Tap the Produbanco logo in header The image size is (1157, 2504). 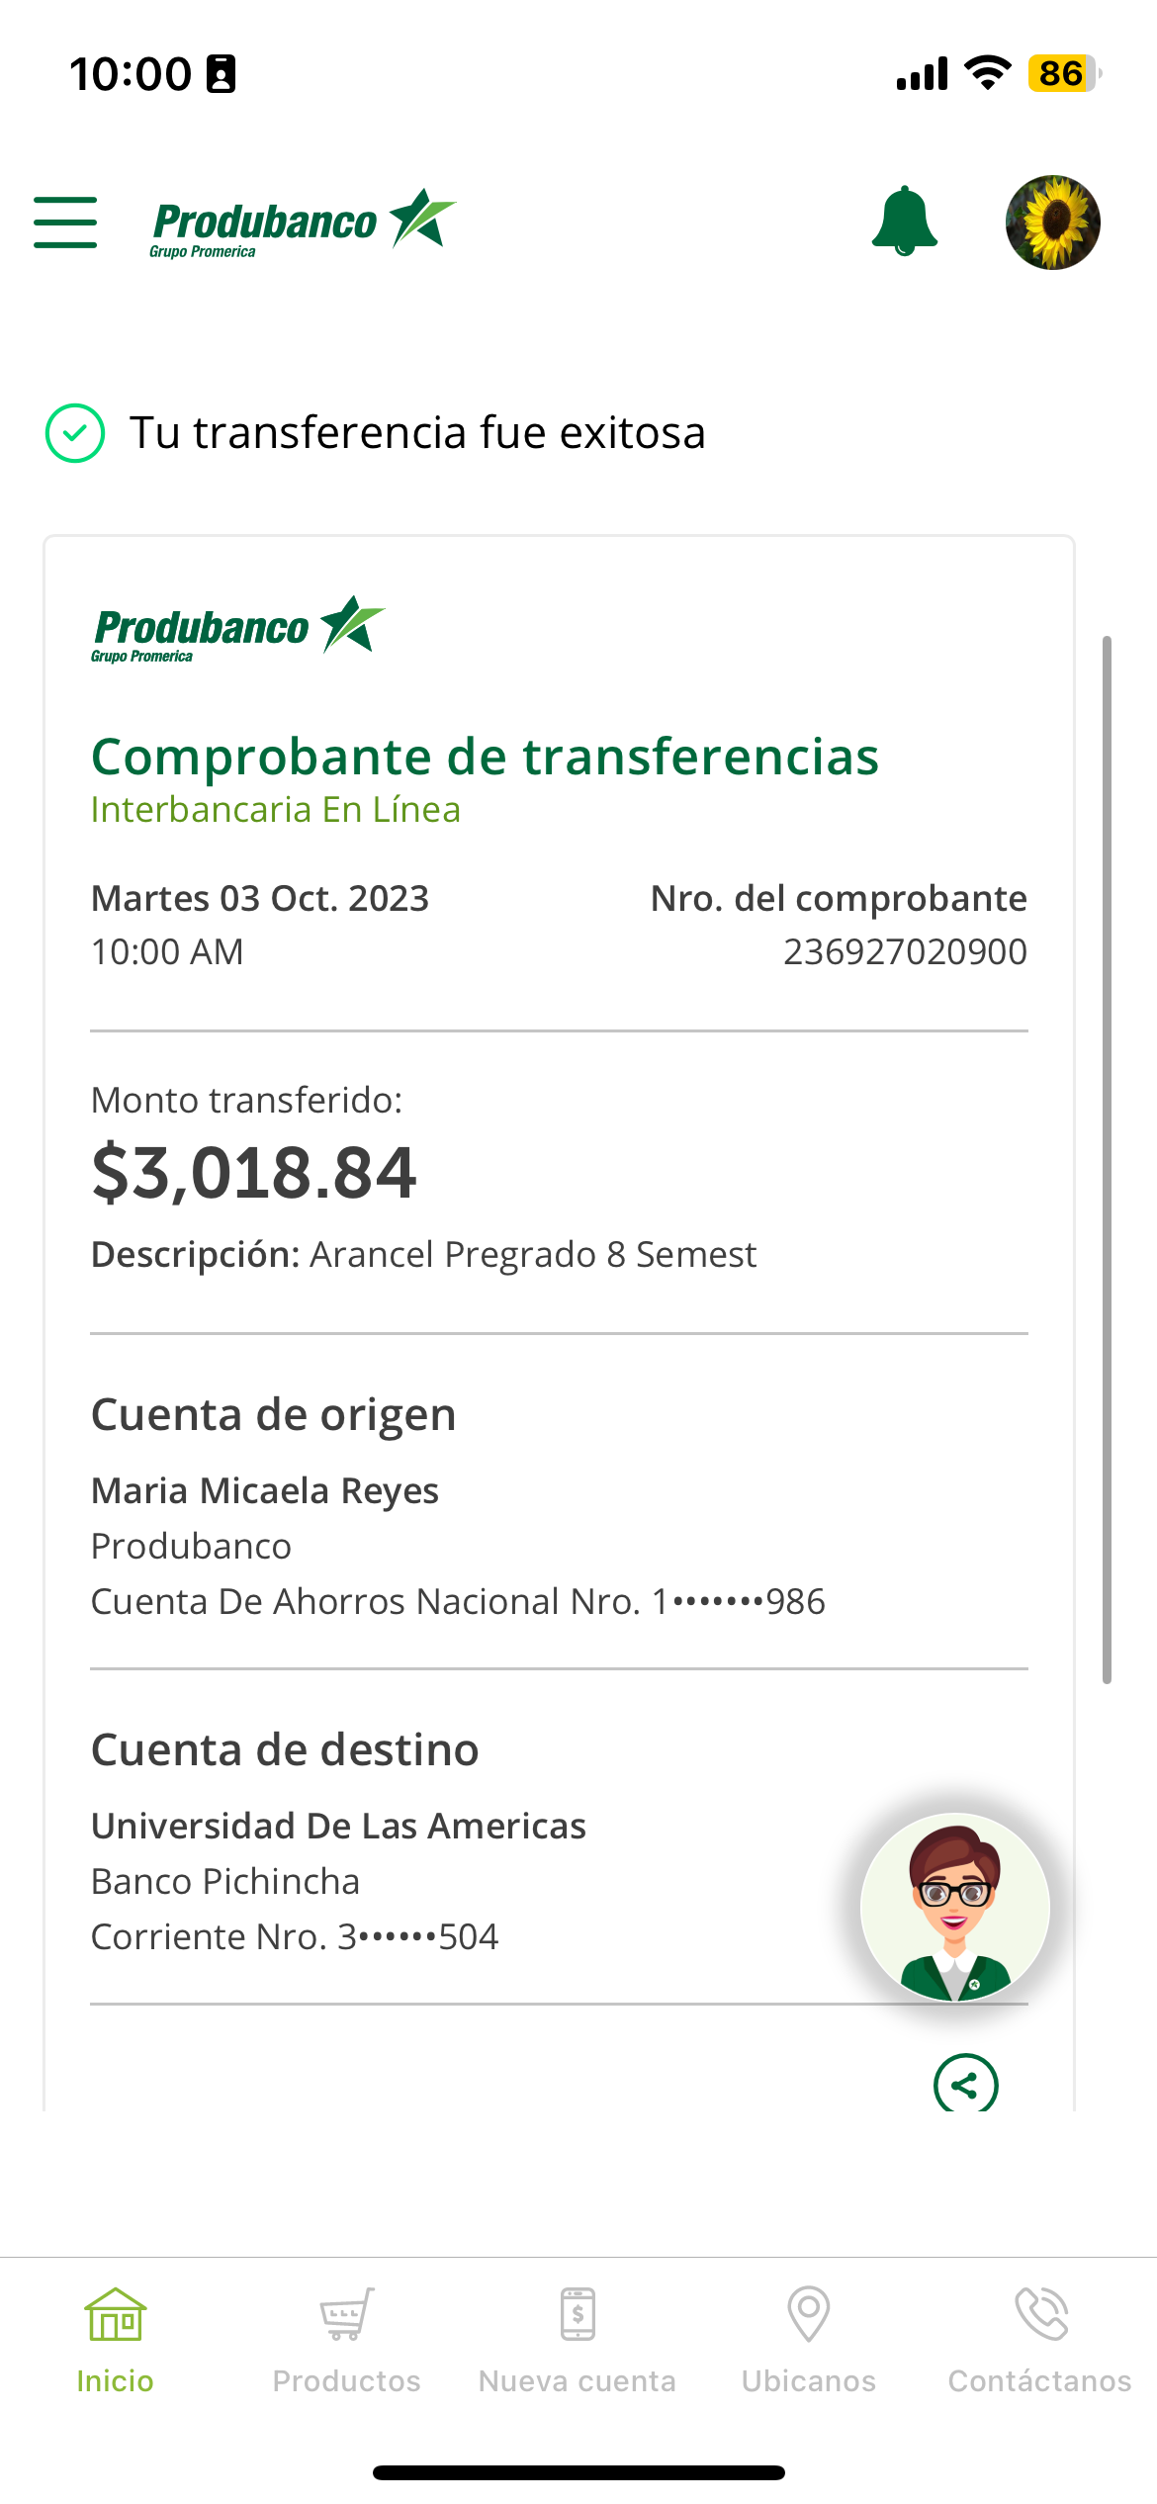(x=302, y=223)
